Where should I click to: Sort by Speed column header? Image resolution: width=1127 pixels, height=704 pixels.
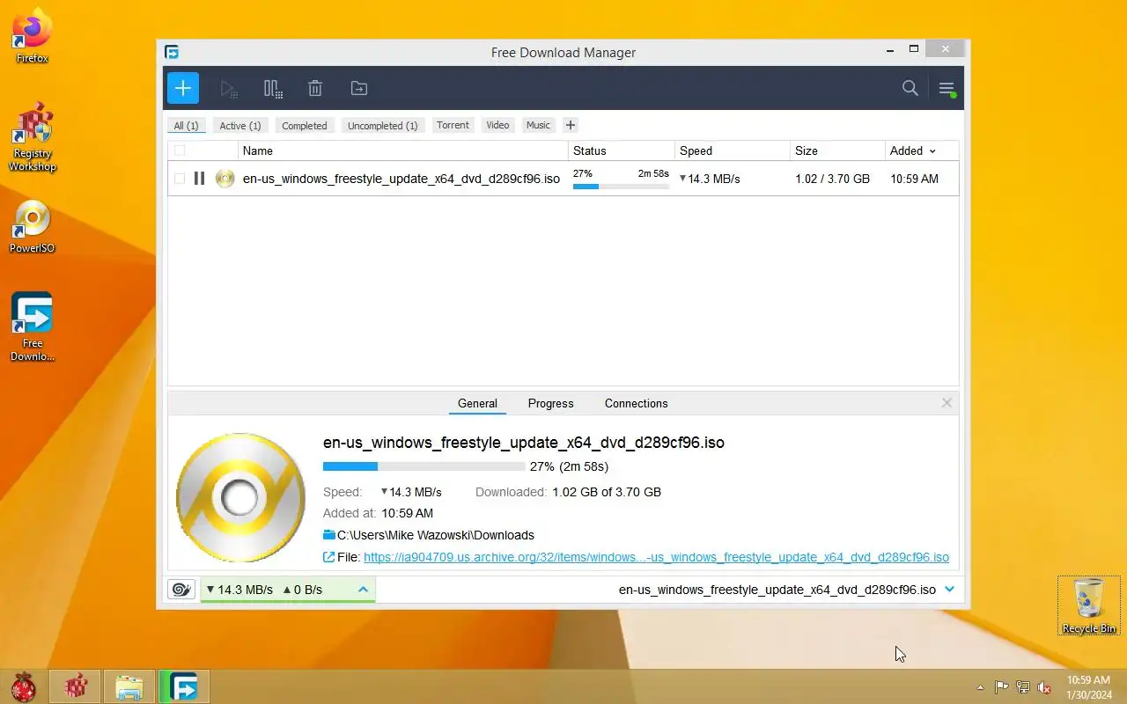733,150
